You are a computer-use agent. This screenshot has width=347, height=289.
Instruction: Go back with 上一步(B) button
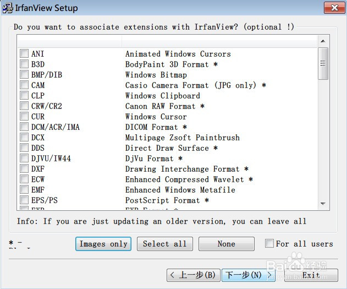[x=194, y=275]
